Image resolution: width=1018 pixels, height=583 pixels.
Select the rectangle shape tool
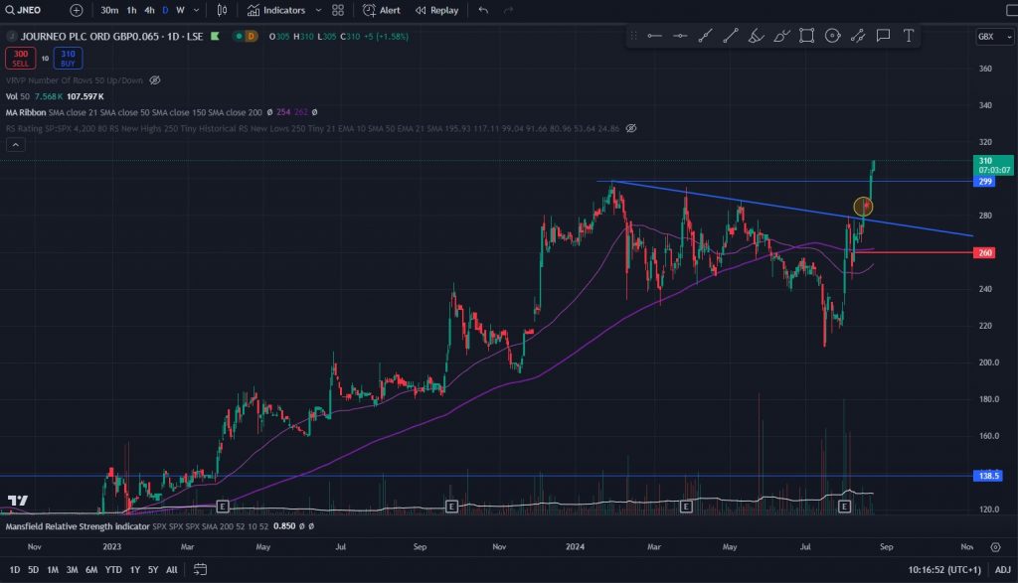[806, 36]
